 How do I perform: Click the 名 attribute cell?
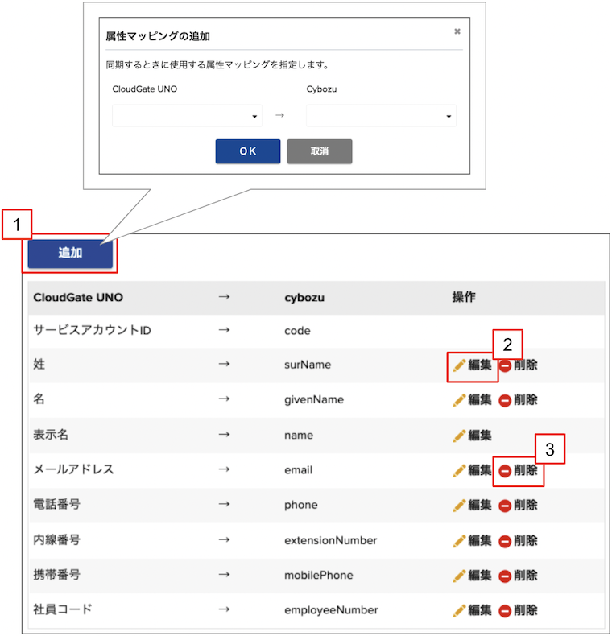pyautogui.click(x=39, y=399)
